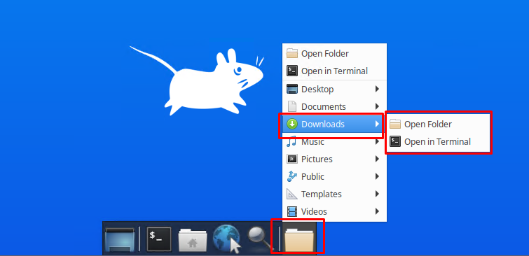Select the Desktop menu entry label
529x256 pixels.
317,90
